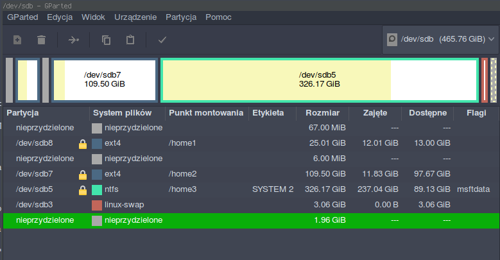The image size is (500, 260).
Task: Click the Rozmiar column header
Action: click(322, 113)
